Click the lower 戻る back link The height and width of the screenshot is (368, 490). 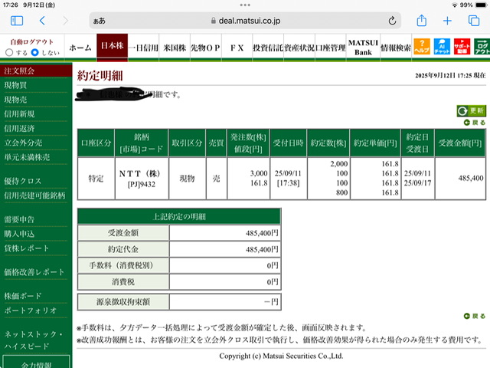[x=475, y=316]
